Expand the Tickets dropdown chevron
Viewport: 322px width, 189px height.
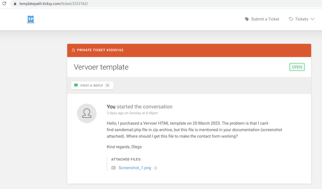click(312, 19)
